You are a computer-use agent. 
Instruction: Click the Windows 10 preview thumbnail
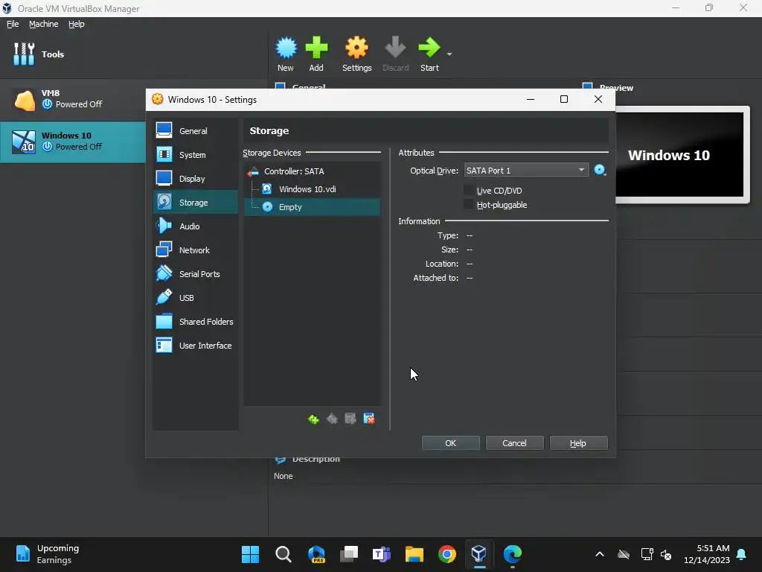pyautogui.click(x=679, y=154)
